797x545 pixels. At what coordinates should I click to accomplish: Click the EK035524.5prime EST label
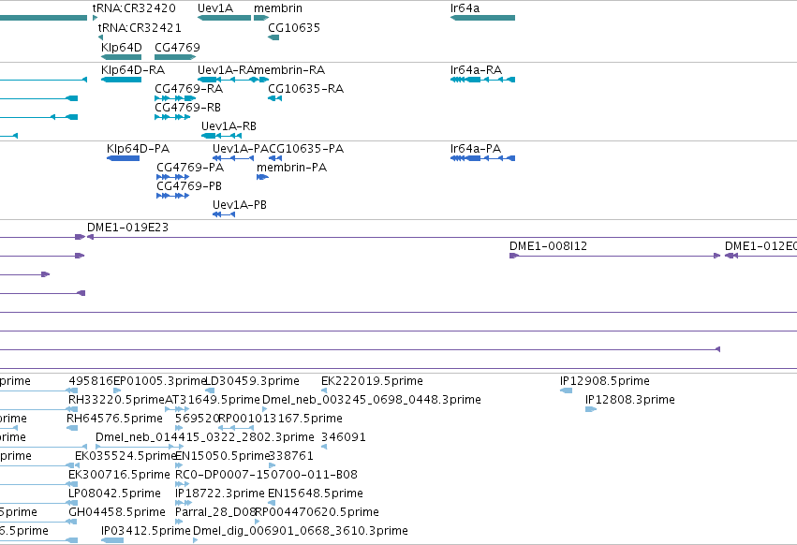[x=125, y=456]
